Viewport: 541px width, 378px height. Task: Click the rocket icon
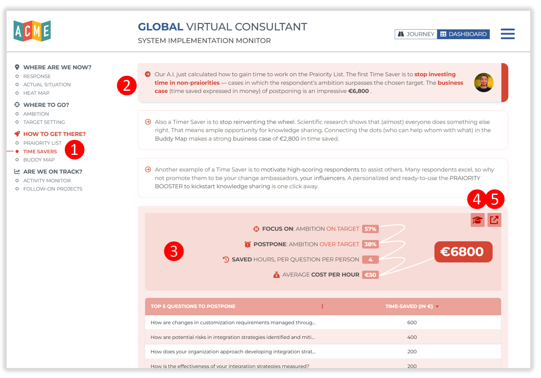pyautogui.click(x=17, y=134)
